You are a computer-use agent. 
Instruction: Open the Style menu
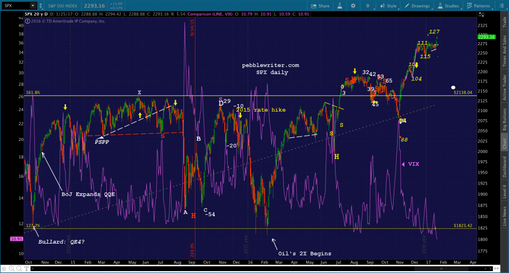coord(388,6)
